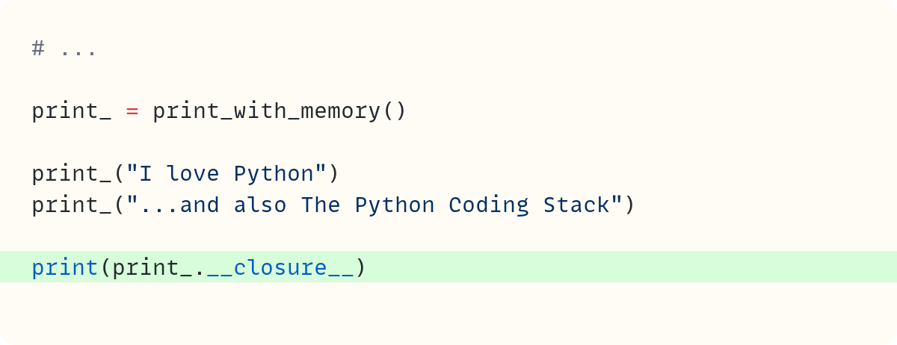Screen dimensions: 897x345
Task: Click the print_with_memory function call
Action: [267, 111]
